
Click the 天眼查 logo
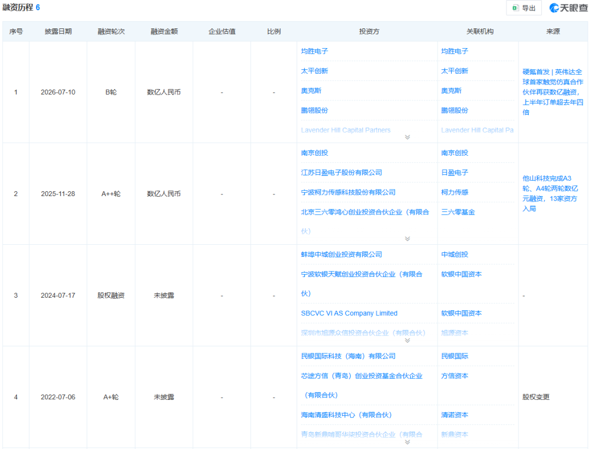coord(568,8)
